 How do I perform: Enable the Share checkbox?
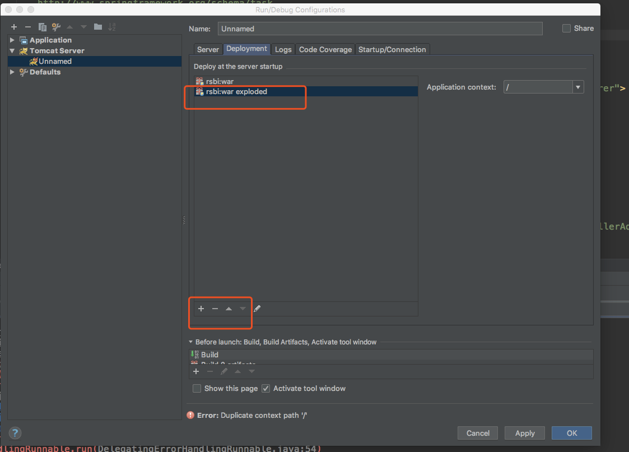coord(566,28)
